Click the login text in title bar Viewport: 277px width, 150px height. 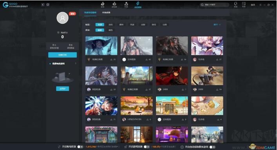coord(253,5)
